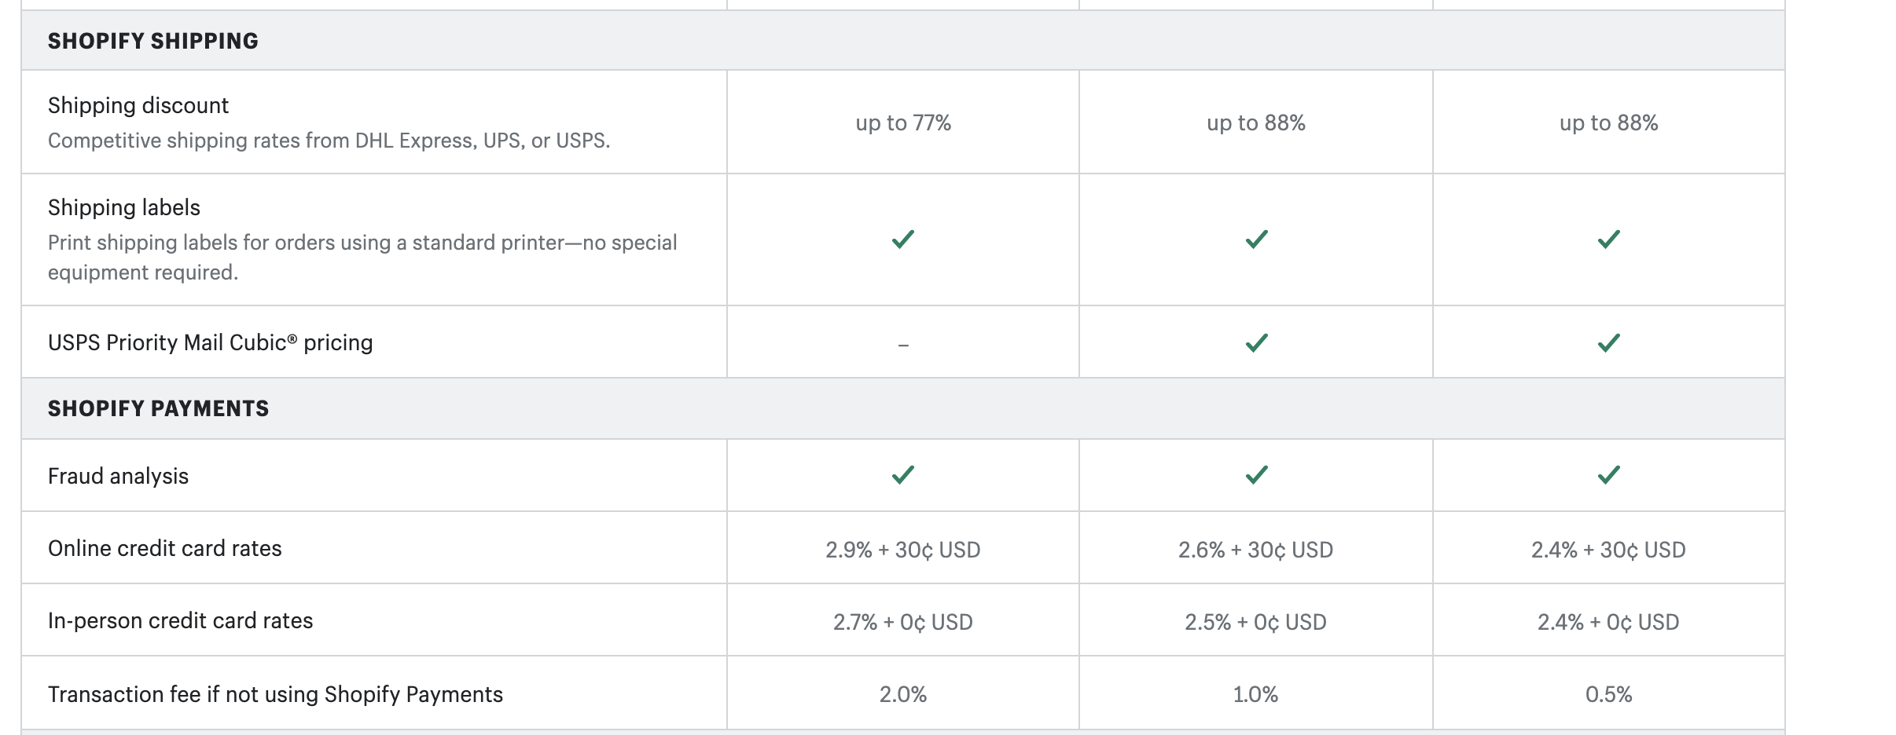
Task: Select the "up to 77%" shipping discount cell
Action: tap(903, 123)
